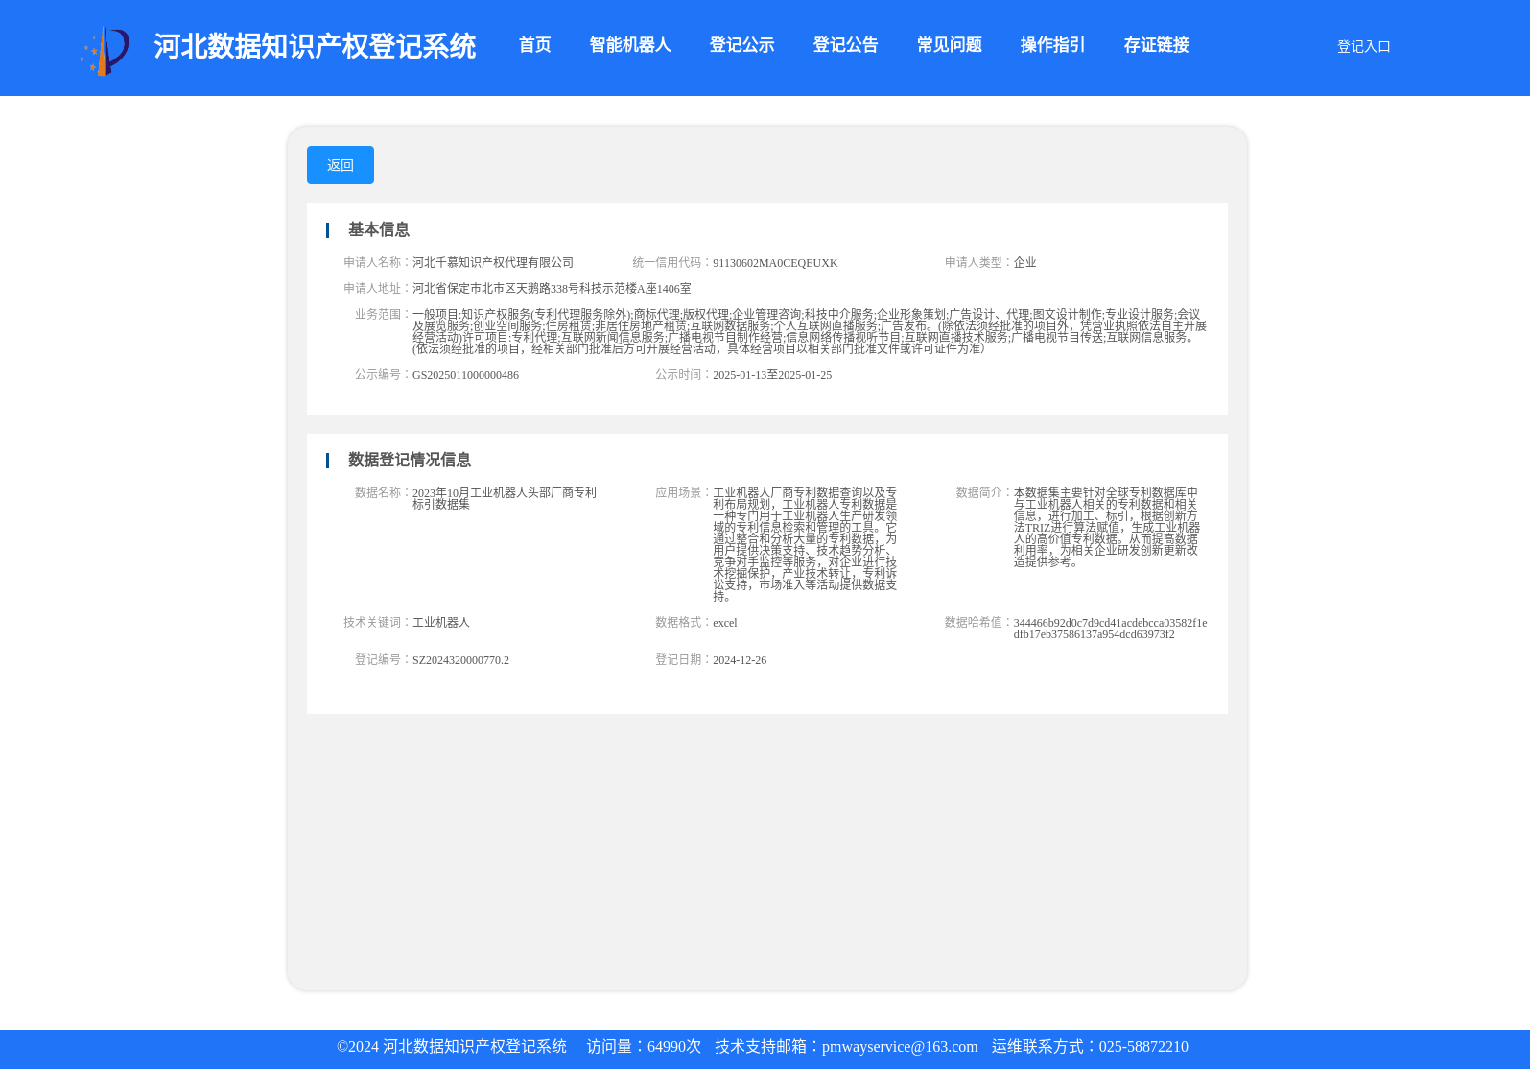Select the data hash value 344466b92d0c
This screenshot has height=1069, width=1530.
[x=1110, y=629]
